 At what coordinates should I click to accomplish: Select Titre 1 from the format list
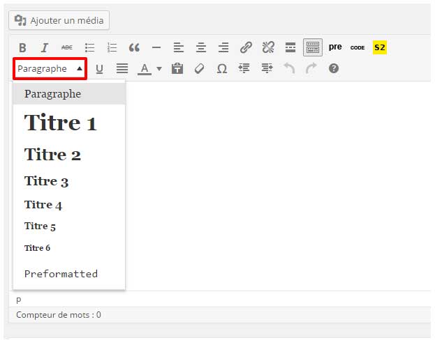[x=60, y=123]
